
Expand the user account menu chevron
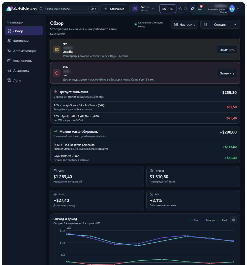[x=238, y=9]
